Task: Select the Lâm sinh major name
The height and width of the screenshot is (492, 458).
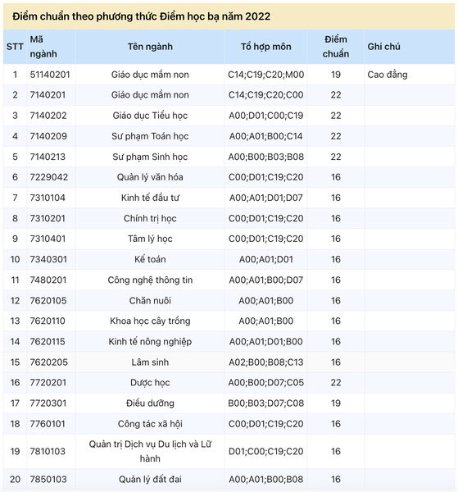Action: pos(150,362)
